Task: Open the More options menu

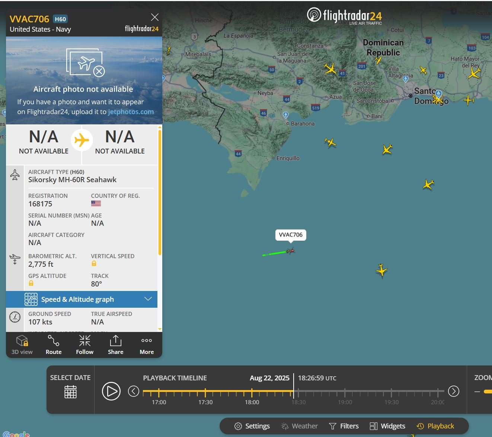Action: coord(147,345)
